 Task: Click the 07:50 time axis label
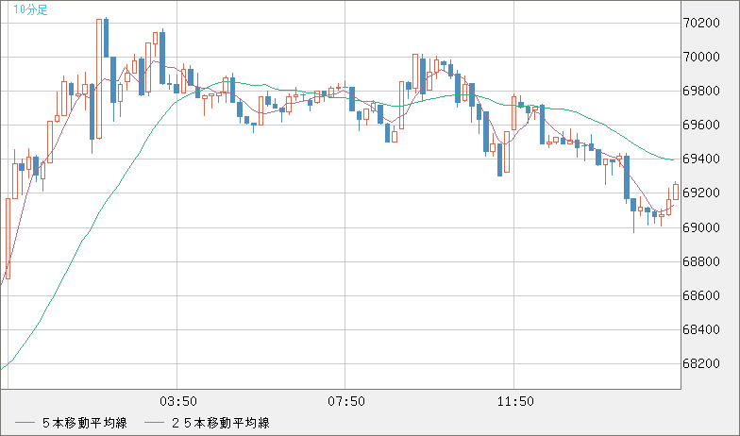pos(345,402)
